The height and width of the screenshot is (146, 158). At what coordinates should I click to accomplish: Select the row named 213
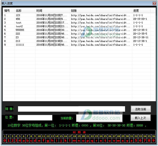[x=79, y=41]
